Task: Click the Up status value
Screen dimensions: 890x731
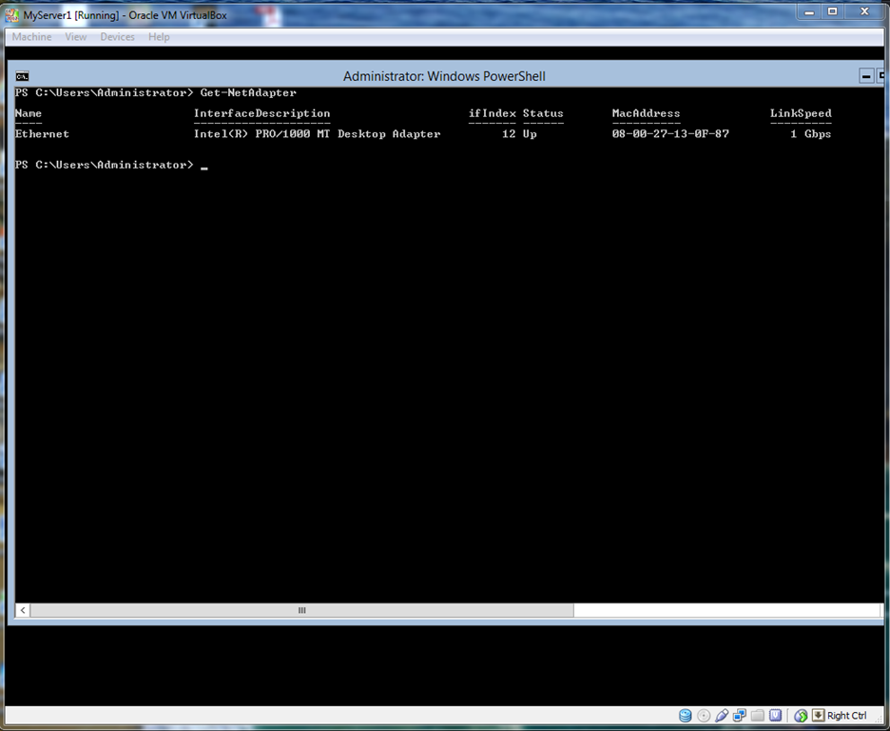Action: (530, 134)
